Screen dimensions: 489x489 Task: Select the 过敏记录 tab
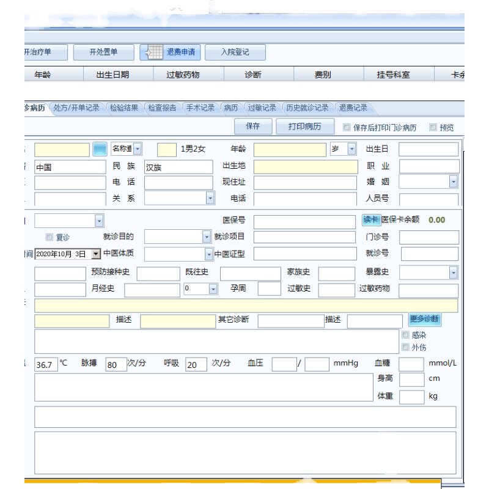point(262,108)
